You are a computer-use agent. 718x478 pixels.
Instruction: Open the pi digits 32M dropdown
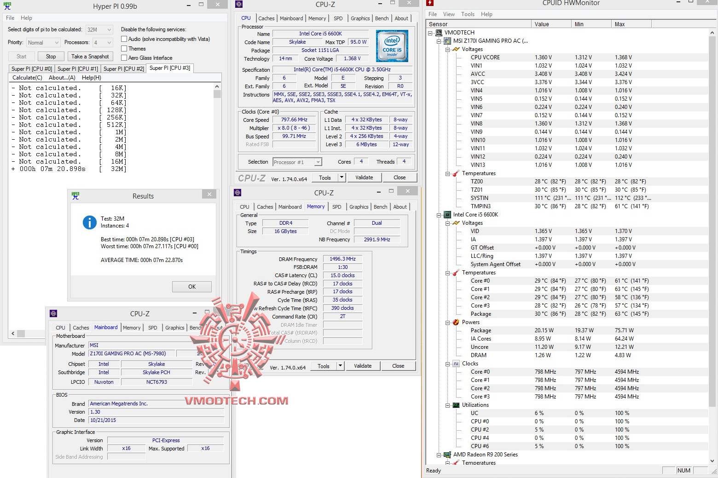pos(99,29)
